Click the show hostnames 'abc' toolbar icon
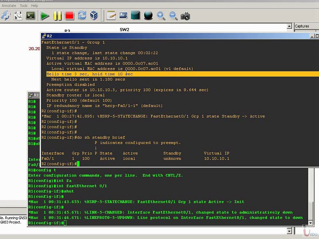Image resolution: width=319 pixels, height=239 pixels. coord(18,16)
